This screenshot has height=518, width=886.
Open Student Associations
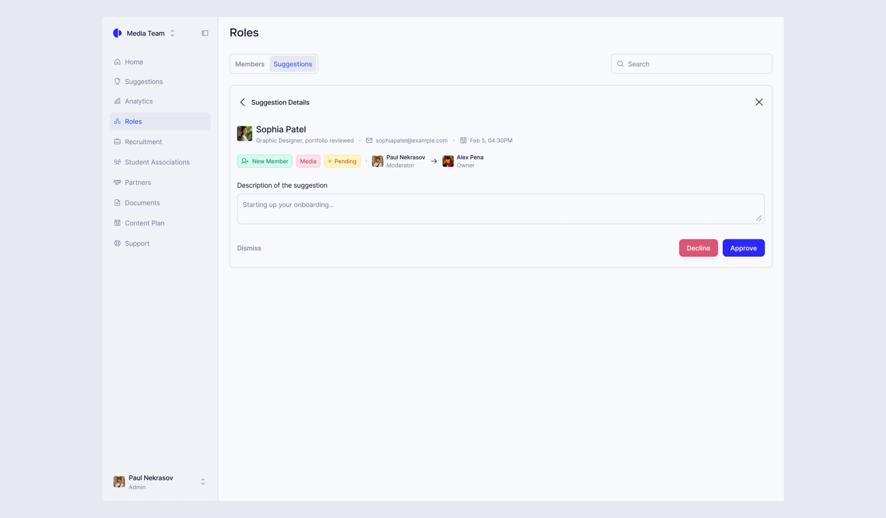tap(160, 162)
